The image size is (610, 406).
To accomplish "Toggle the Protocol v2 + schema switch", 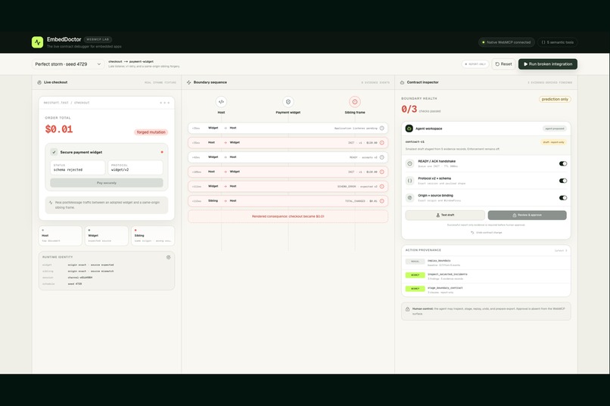I will click(x=563, y=181).
